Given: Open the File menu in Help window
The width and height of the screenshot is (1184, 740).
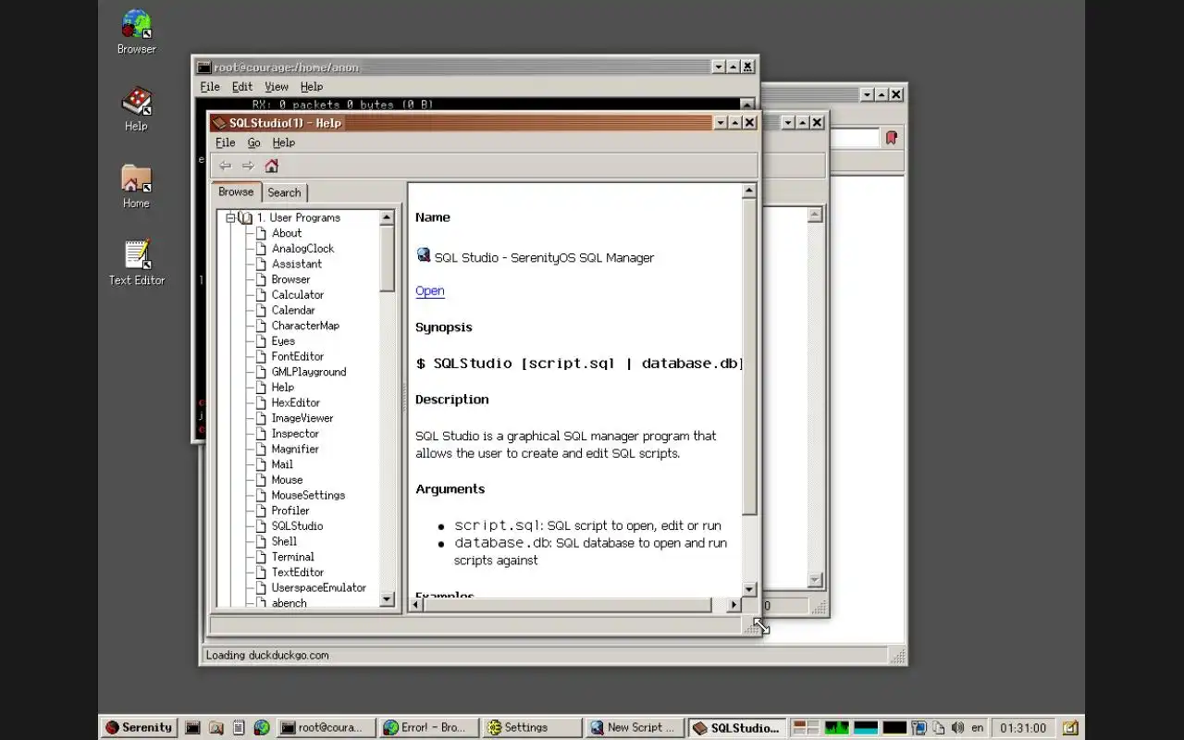Looking at the screenshot, I should 225,142.
